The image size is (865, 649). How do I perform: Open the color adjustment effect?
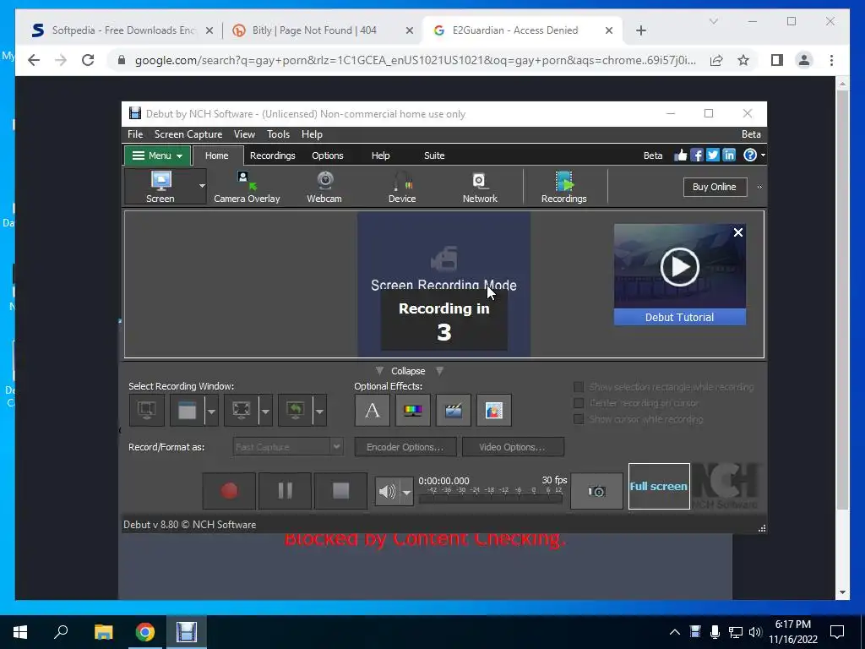tap(412, 410)
